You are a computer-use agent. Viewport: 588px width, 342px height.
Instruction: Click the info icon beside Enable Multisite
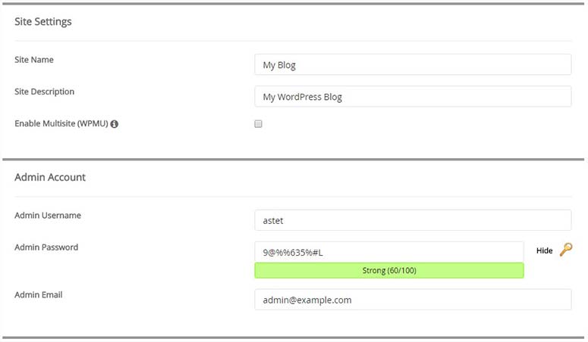click(115, 124)
